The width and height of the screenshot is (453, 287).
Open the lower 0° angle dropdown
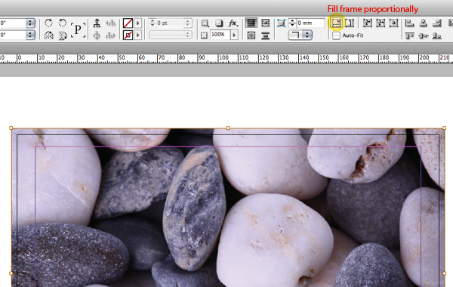tap(30, 35)
